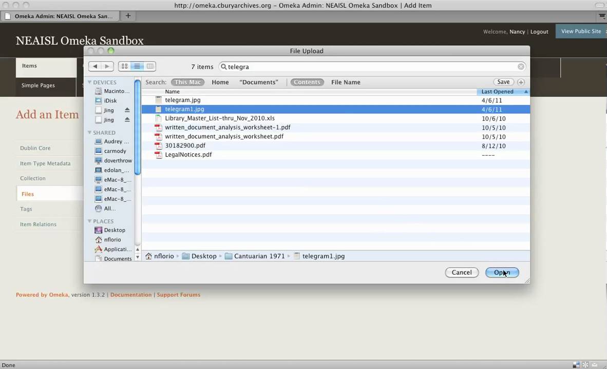
Task: Collapse the SHARED section
Action: 89,133
